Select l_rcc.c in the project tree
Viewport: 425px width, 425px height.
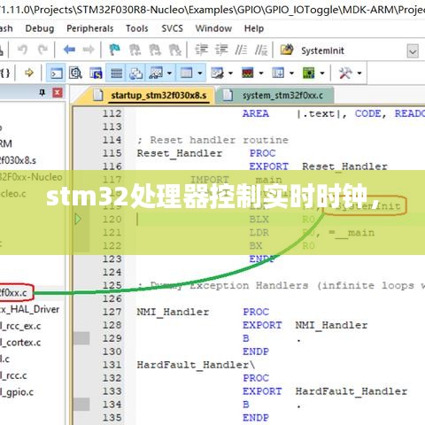click(x=13, y=375)
